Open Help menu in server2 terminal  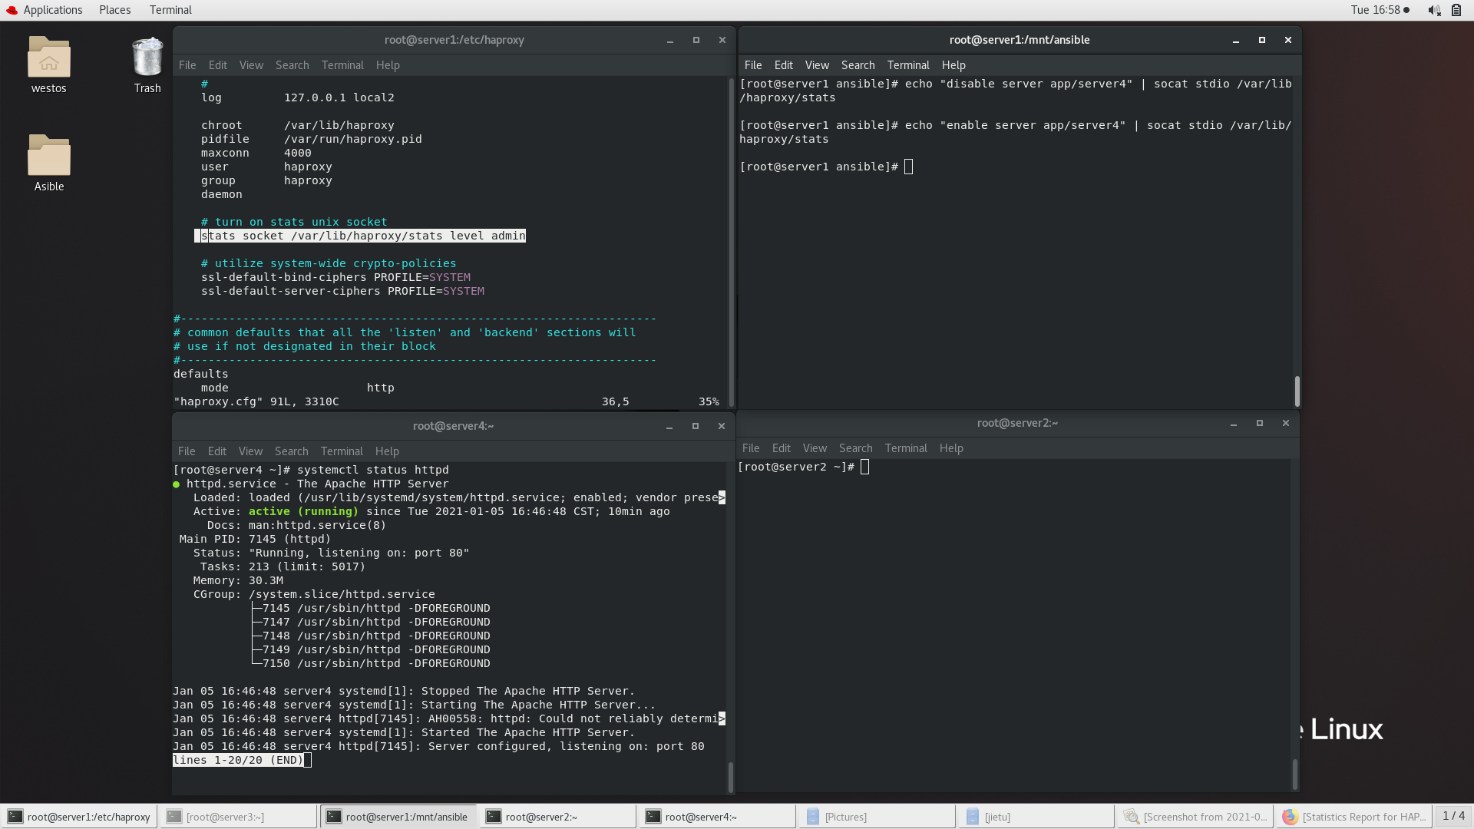950,448
